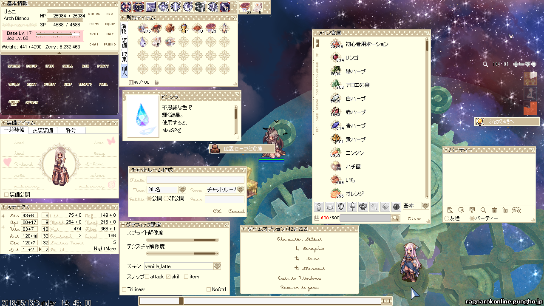Toggle the 装備公開 checkbox
This screenshot has width=544, height=306.
6,194
